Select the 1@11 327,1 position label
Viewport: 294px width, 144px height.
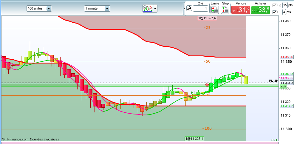point(194,139)
